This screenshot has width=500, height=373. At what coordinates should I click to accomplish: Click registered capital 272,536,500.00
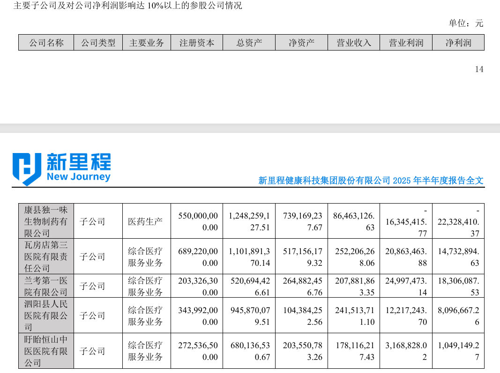198,351
